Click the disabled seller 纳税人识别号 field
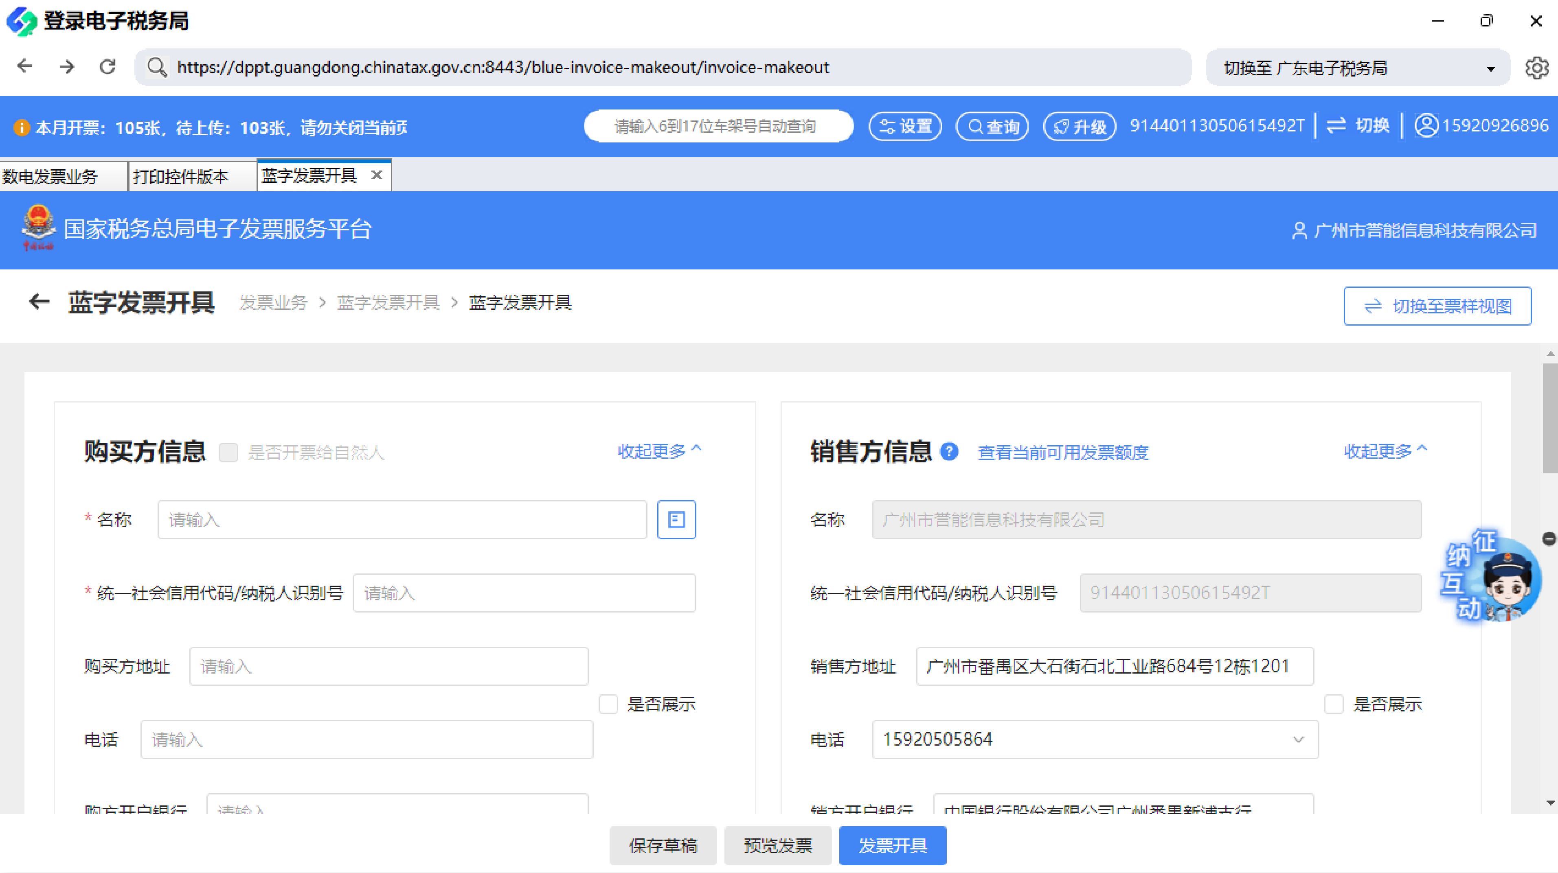 1250,593
